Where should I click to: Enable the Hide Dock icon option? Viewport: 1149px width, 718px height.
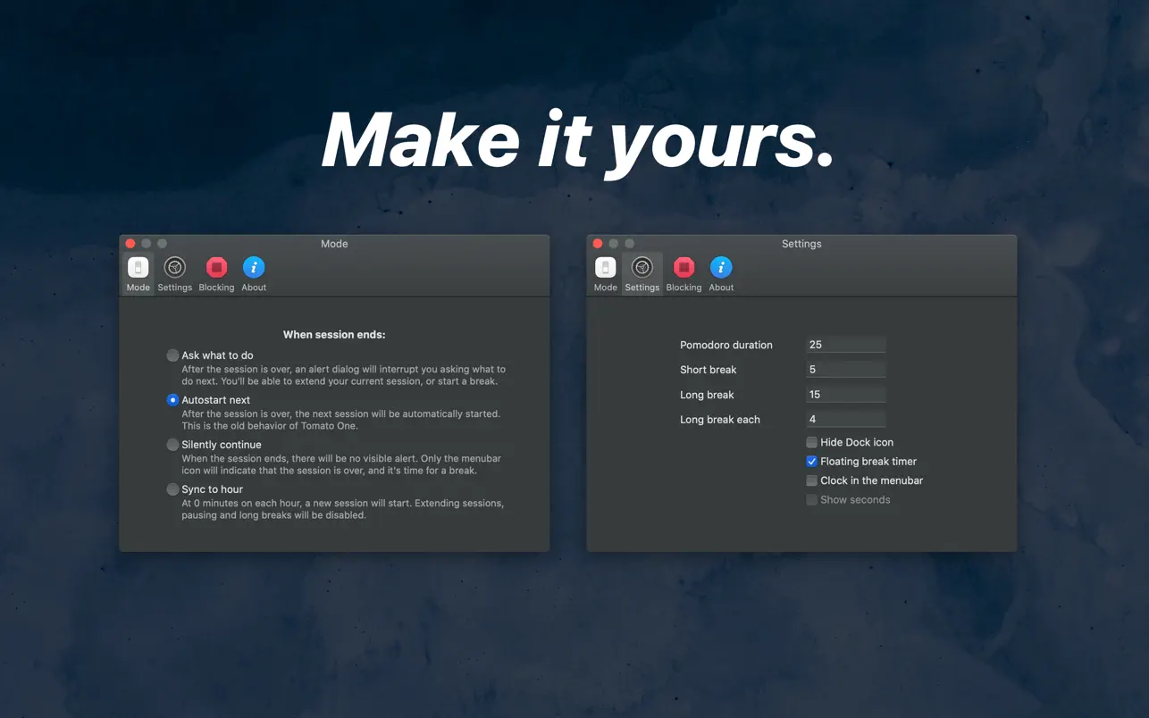click(811, 442)
